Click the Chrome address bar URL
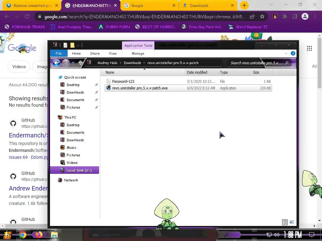This screenshot has width=322, height=241. pyautogui.click(x=145, y=17)
